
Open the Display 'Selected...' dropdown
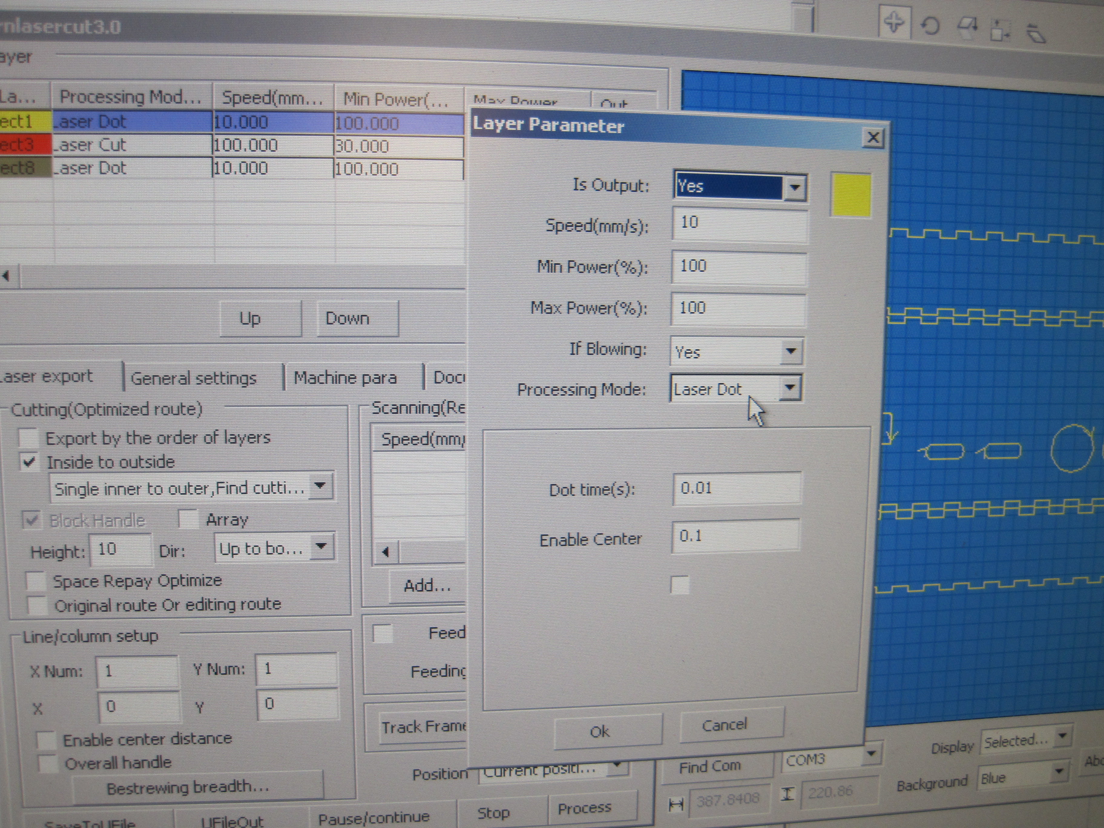pos(1063,737)
